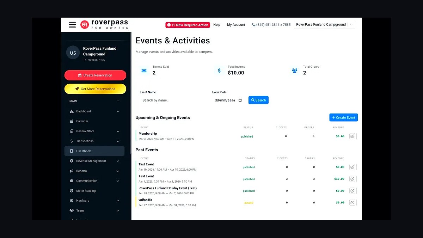Click the blue Search button
This screenshot has height=238, width=423.
coord(258,100)
